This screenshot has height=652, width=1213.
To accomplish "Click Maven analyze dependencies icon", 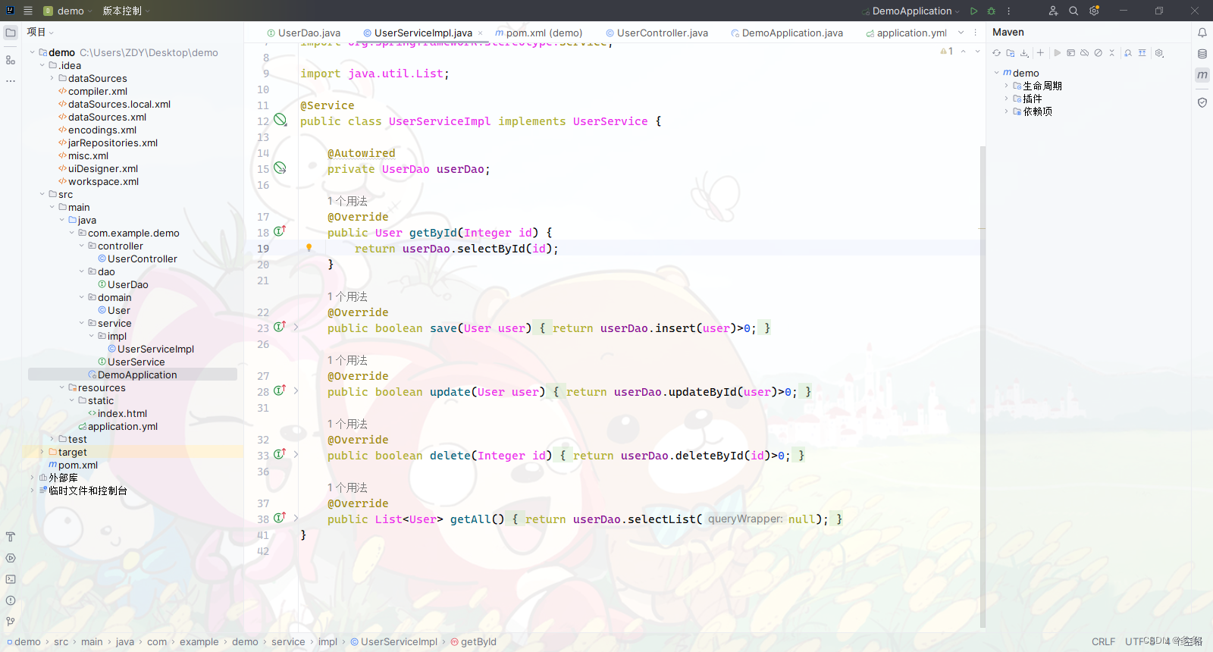I will [1128, 53].
